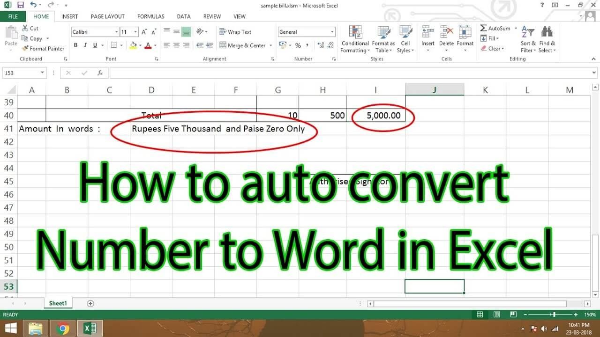Open the FILE menu

[13, 16]
